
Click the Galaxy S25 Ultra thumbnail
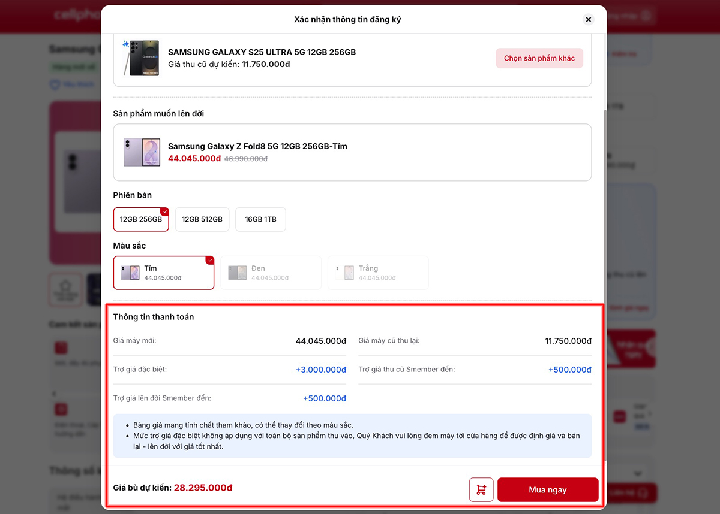141,58
